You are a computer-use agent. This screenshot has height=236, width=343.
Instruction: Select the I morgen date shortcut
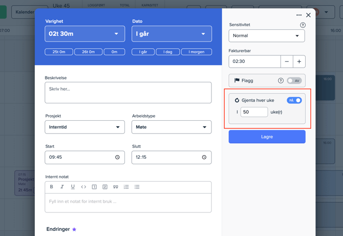coord(197,52)
